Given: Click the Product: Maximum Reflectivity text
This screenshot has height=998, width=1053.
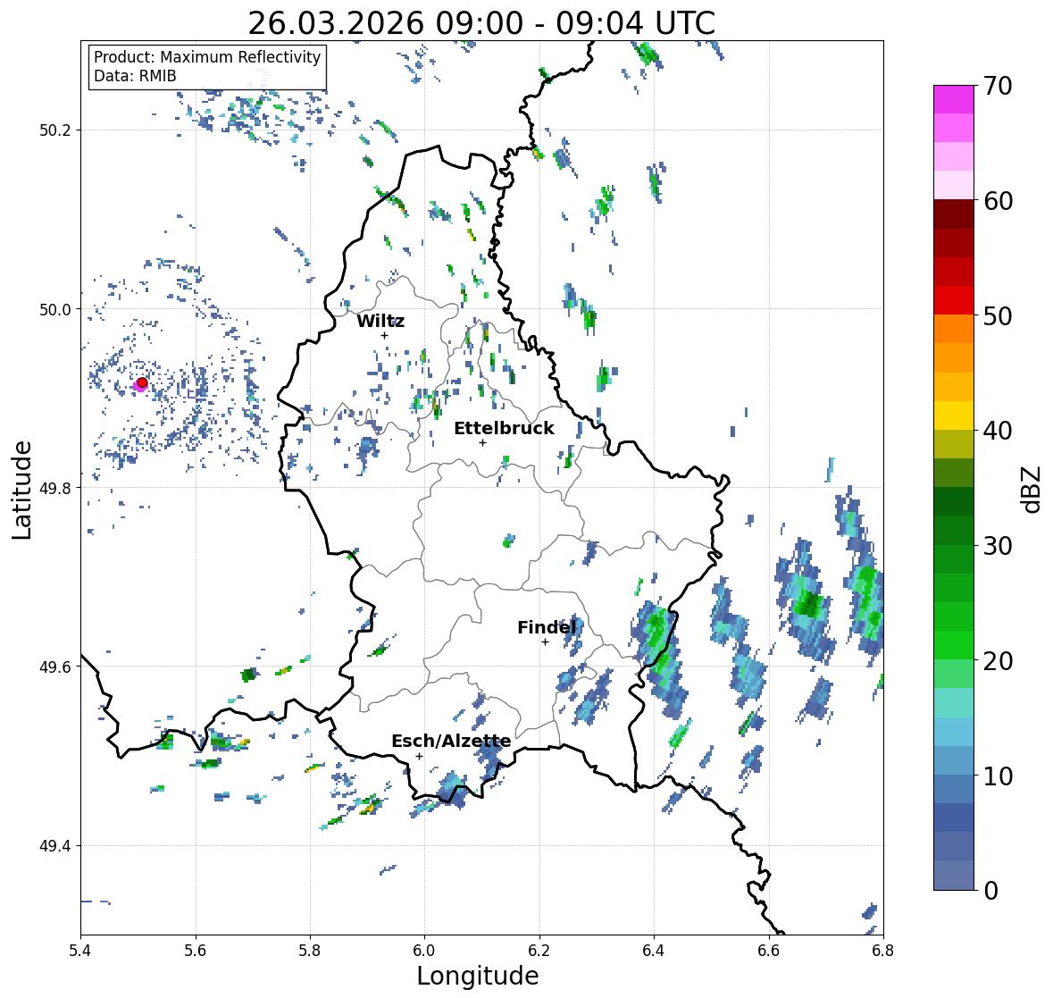Looking at the screenshot, I should coord(207,57).
